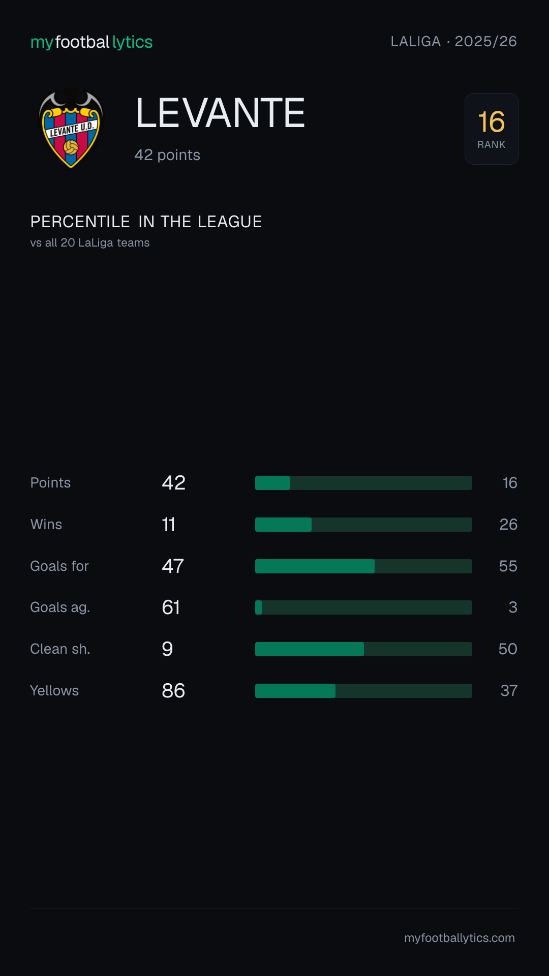Viewport: 549px width, 976px height.
Task: Click the Yellows percentile bar
Action: (x=363, y=691)
